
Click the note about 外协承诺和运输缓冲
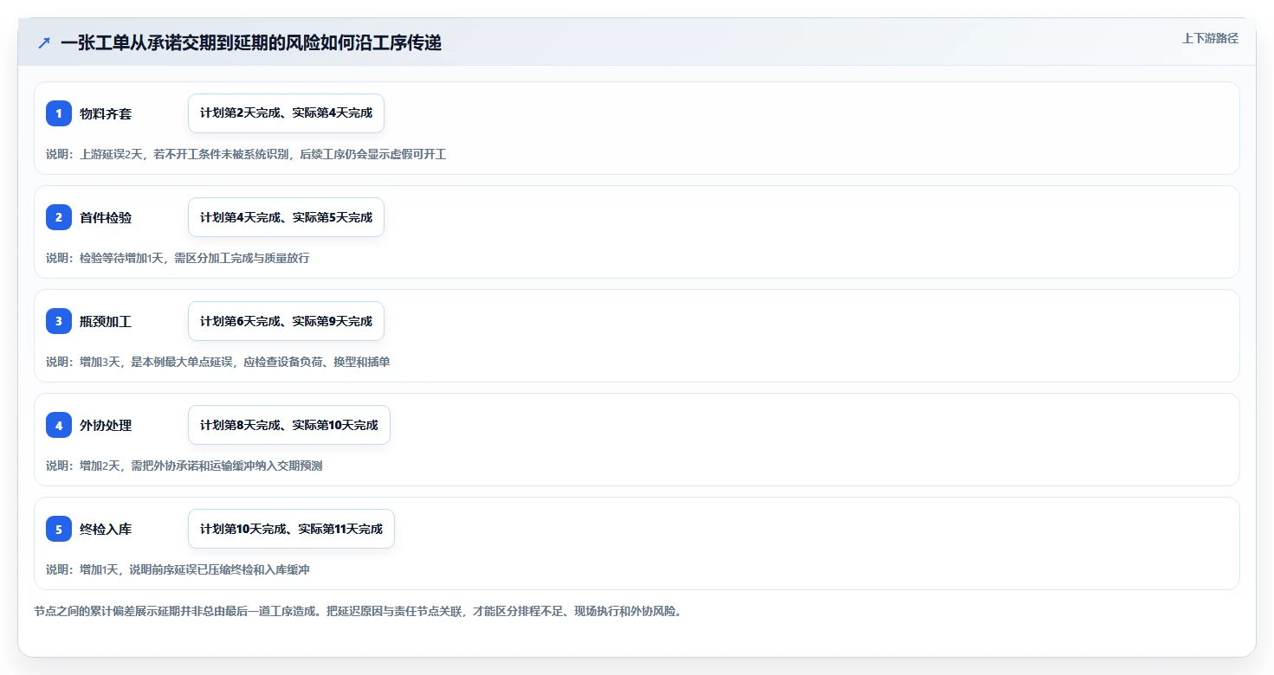(184, 466)
